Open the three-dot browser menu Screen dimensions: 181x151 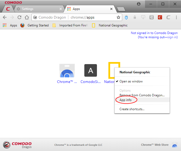176,17
